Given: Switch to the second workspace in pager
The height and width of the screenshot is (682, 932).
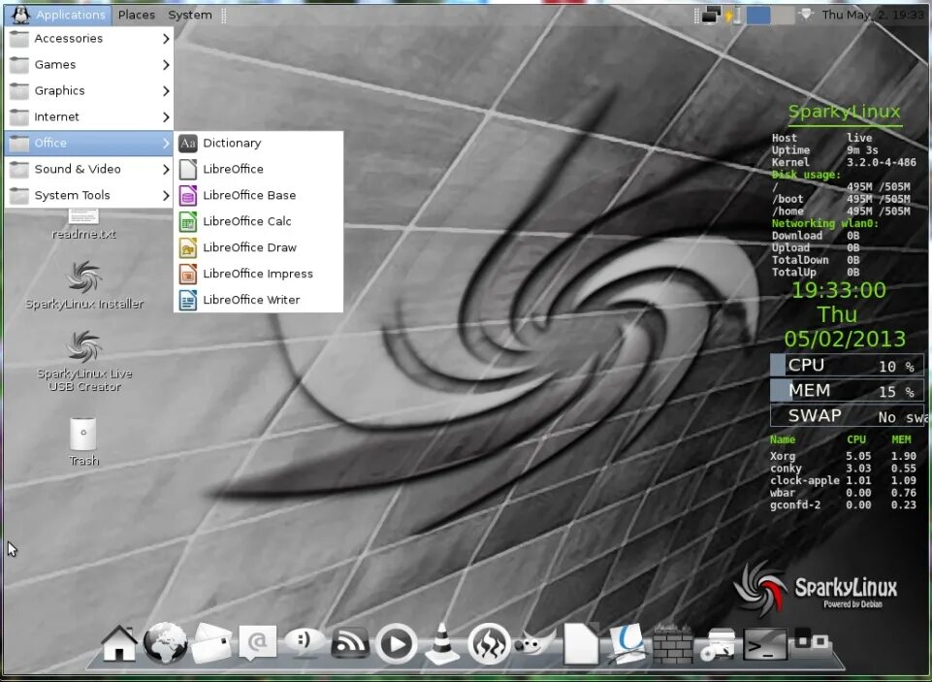Looking at the screenshot, I should click(x=783, y=16).
